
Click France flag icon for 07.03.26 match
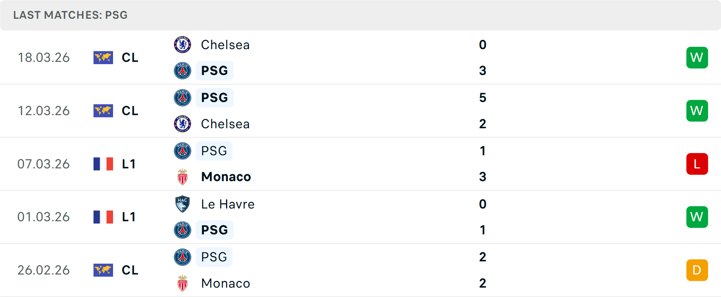pyautogui.click(x=103, y=164)
